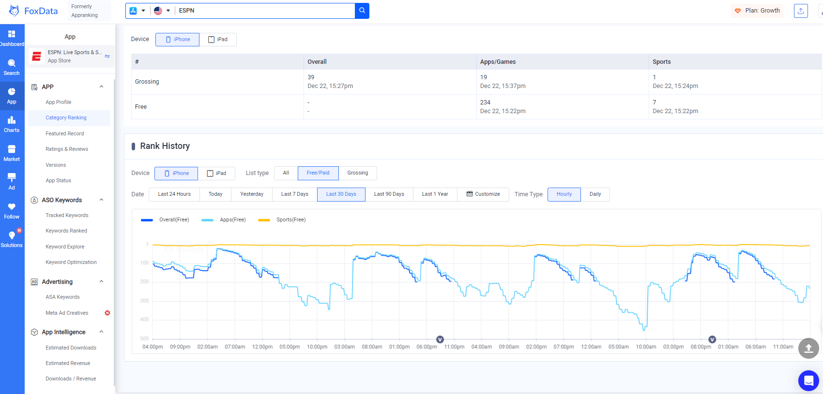This screenshot has width=823, height=394.
Task: Open the chat support bubble
Action: (x=808, y=381)
